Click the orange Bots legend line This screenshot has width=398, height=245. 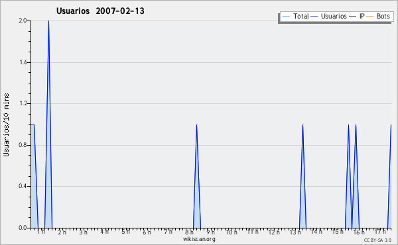370,17
